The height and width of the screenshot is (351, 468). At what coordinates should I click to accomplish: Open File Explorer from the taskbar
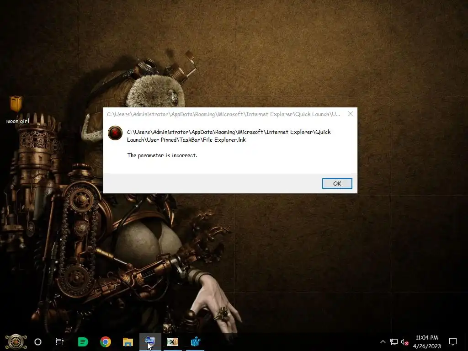[x=128, y=342]
